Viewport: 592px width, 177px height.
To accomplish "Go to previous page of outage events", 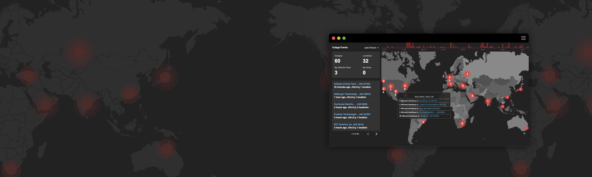I will [x=368, y=134].
